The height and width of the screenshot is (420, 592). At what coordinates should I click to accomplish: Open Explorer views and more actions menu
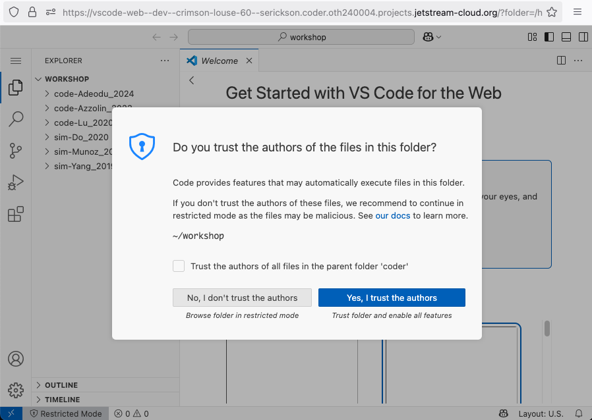pyautogui.click(x=165, y=61)
